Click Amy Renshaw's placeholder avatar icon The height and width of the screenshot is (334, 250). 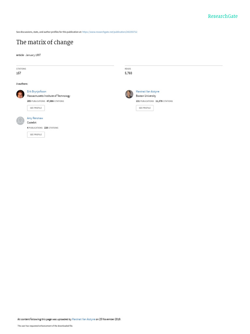[21, 121]
